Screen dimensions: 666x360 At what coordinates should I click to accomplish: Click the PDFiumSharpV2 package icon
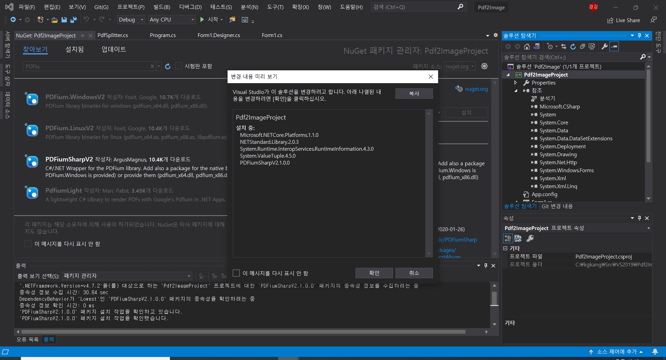coord(32,162)
